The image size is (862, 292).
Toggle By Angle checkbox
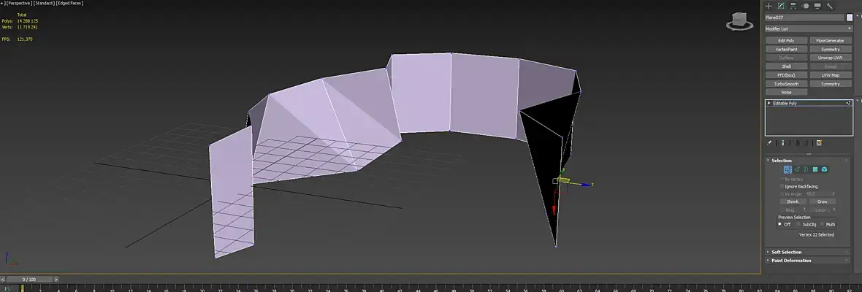pyautogui.click(x=782, y=193)
